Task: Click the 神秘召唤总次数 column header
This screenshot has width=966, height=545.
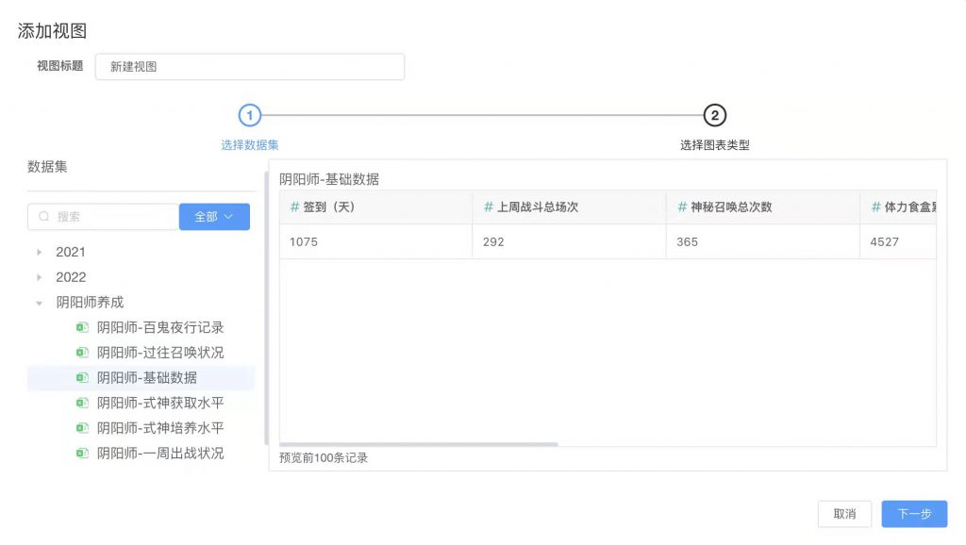Action: click(762, 206)
